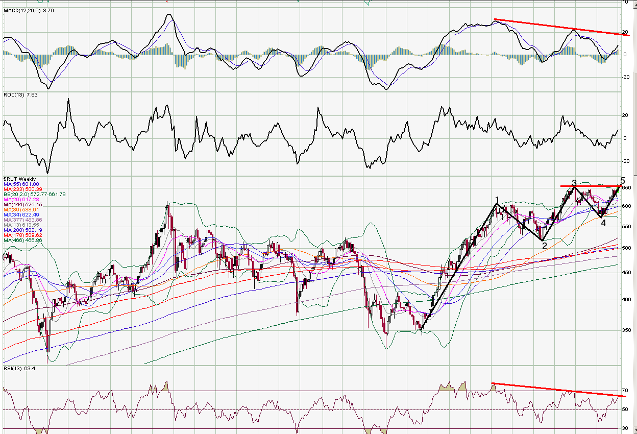Click the 400 price axis label
The height and width of the screenshot is (434, 637).
tap(626, 299)
